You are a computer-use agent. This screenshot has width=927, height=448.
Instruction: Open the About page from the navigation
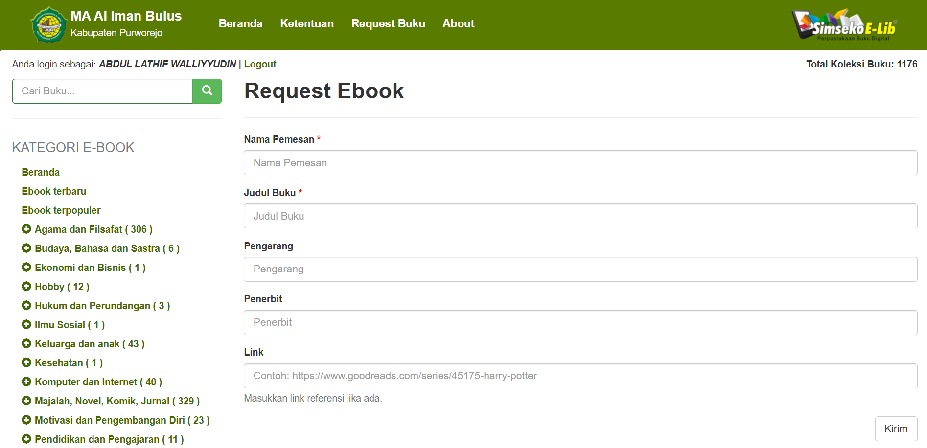click(x=458, y=23)
